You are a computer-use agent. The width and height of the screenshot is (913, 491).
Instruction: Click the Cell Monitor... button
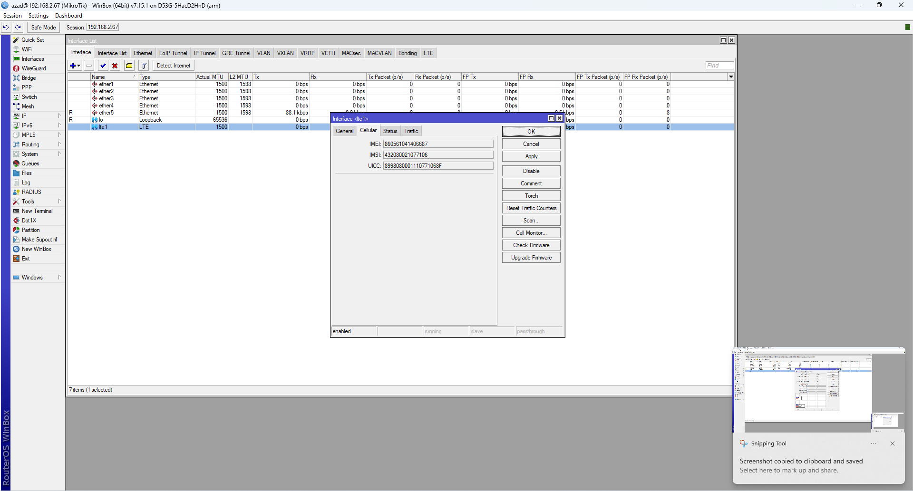click(531, 233)
